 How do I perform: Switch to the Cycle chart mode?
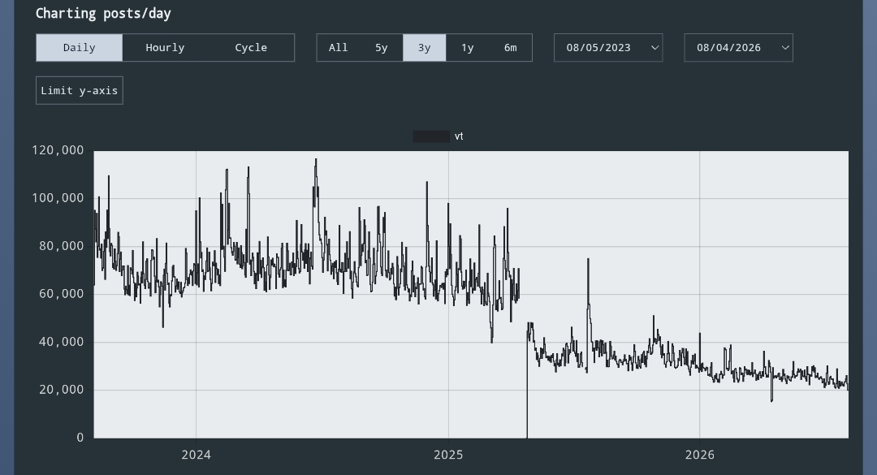251,48
